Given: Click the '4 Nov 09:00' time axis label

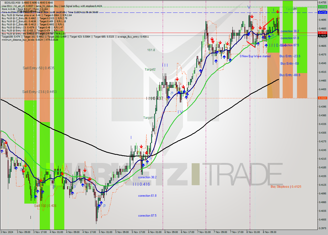Looking at the screenshot, I should click(73, 232).
